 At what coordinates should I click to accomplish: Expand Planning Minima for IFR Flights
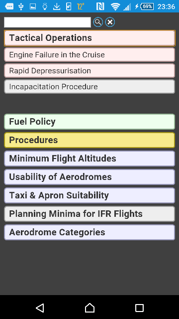89,214
